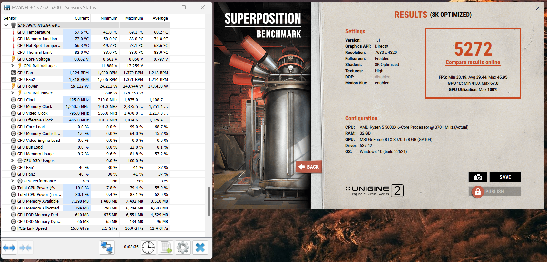
Task: Click the GPU Power lightning icon
Action: (14, 86)
